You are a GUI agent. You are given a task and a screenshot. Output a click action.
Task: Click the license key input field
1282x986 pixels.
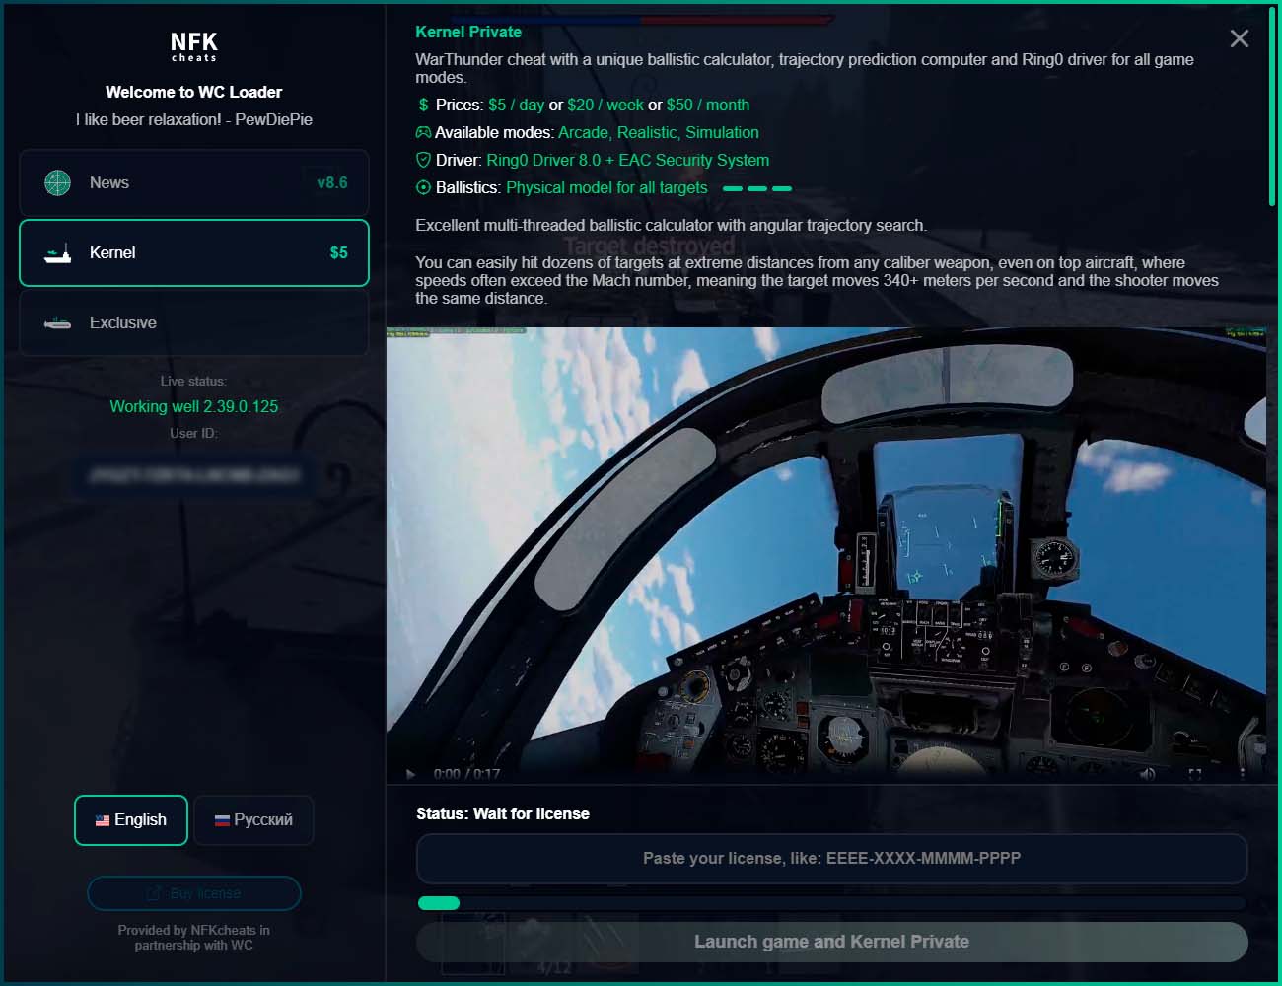(x=832, y=859)
